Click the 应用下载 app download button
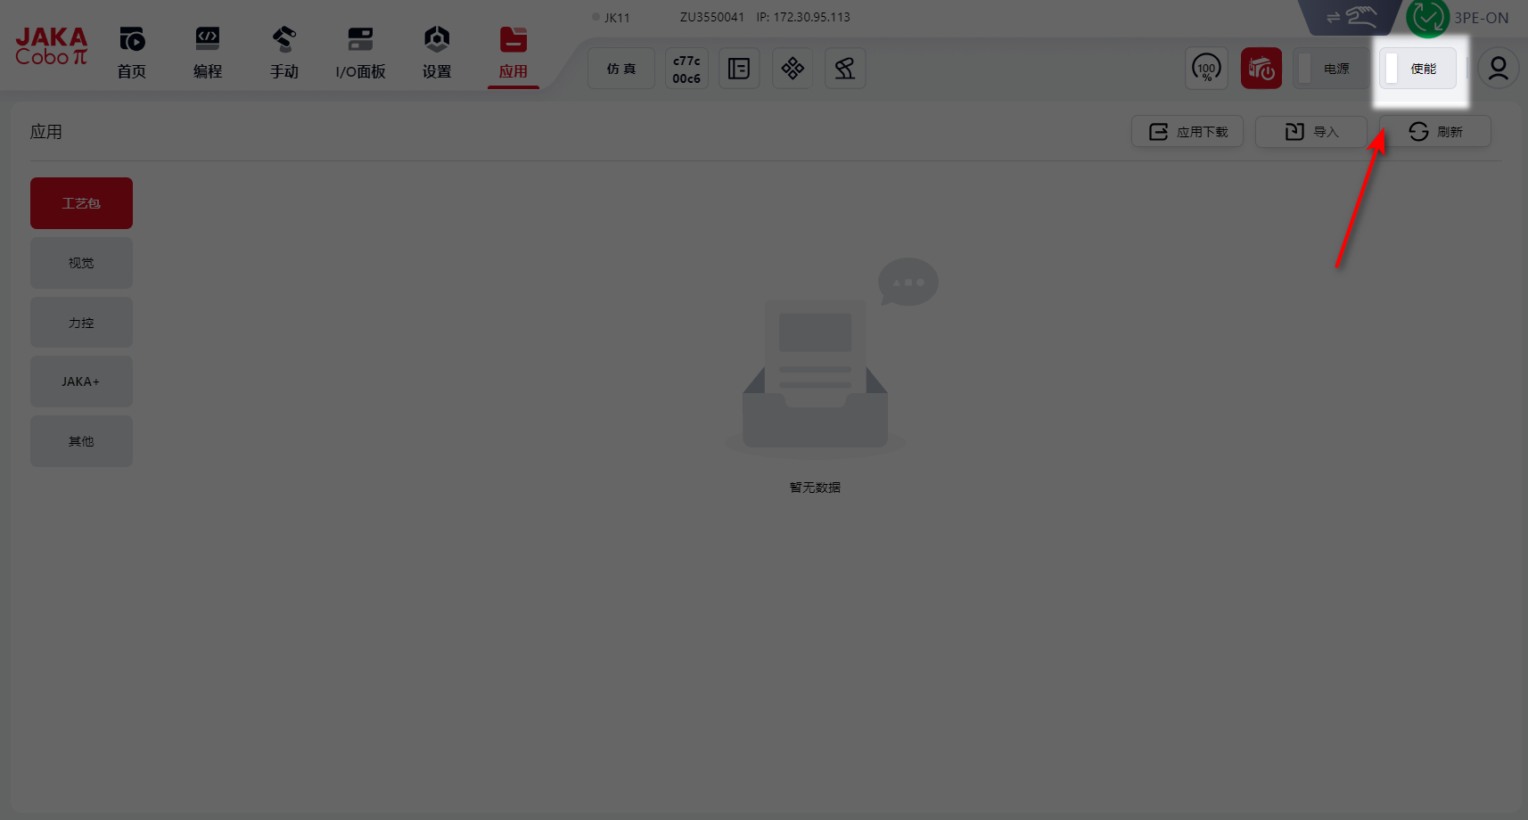This screenshot has width=1528, height=820. point(1187,132)
